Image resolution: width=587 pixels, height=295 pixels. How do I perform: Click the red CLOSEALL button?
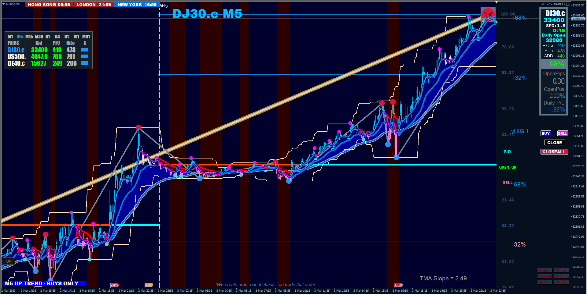coord(554,152)
